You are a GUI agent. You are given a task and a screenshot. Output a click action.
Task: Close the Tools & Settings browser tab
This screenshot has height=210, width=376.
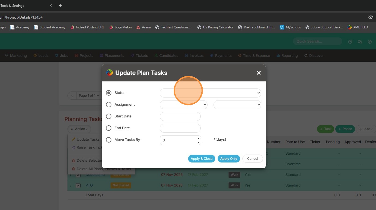click(51, 5)
